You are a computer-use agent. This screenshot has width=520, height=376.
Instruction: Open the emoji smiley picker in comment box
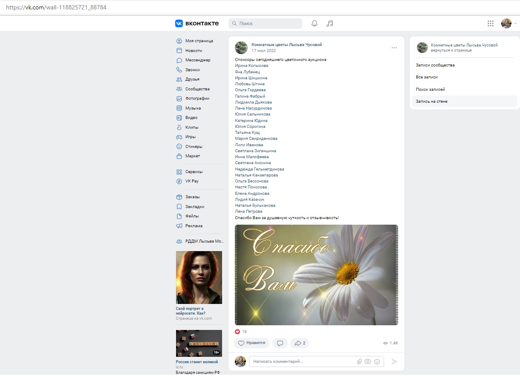(x=377, y=362)
